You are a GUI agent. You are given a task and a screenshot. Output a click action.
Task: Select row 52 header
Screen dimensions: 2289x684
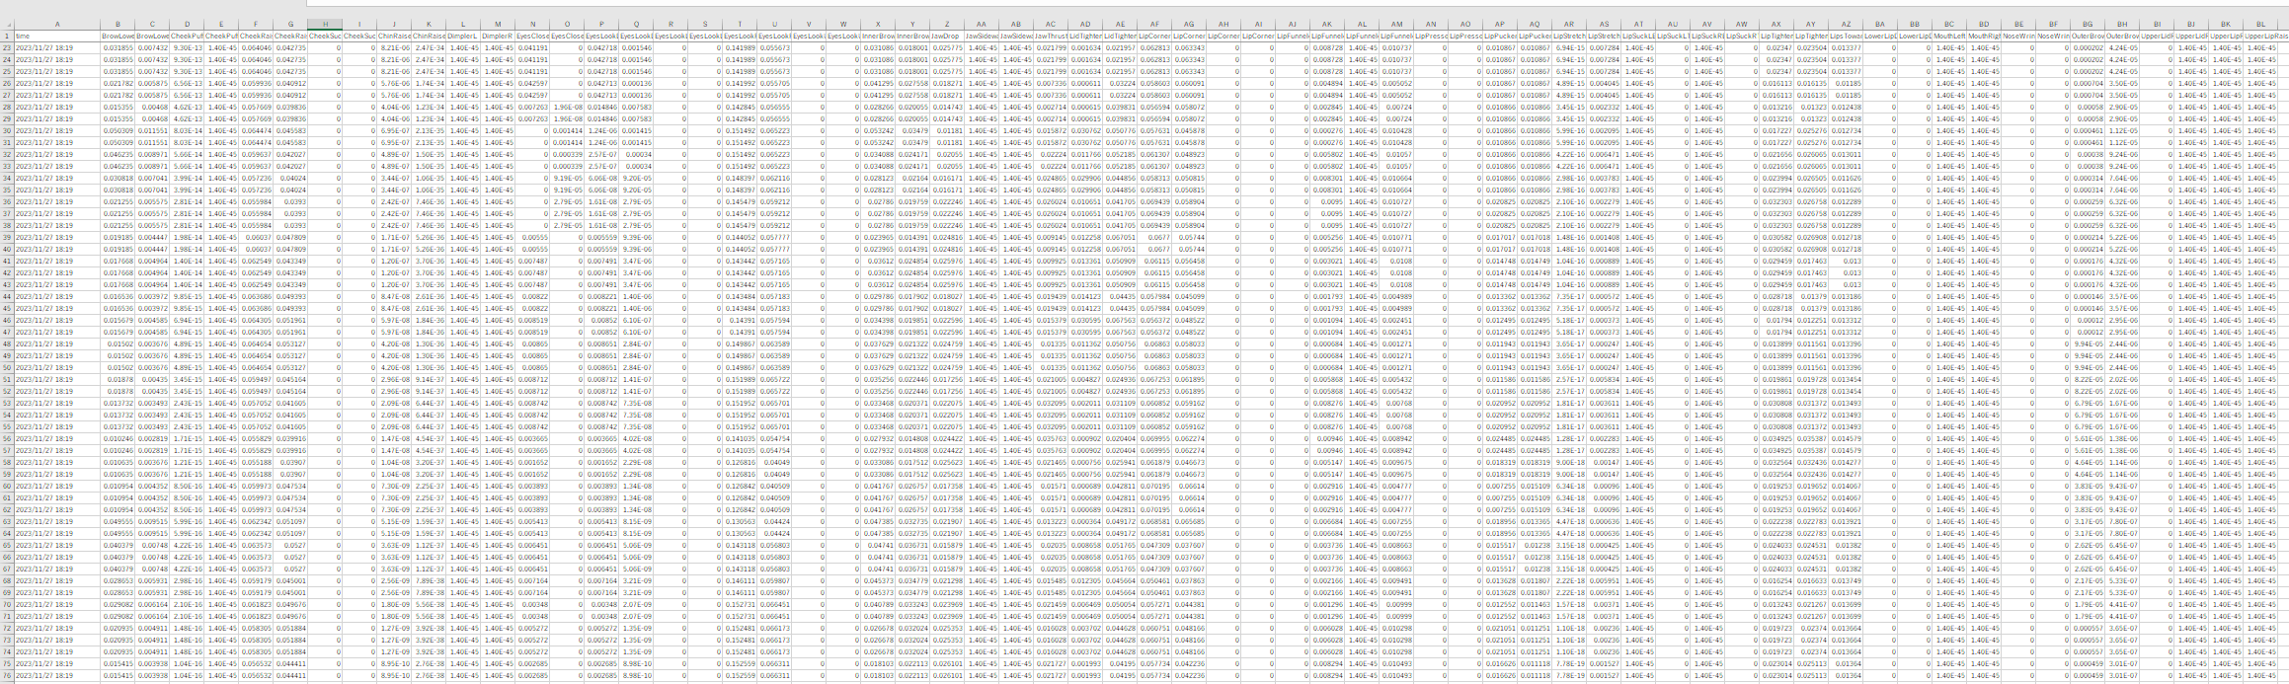(7, 391)
